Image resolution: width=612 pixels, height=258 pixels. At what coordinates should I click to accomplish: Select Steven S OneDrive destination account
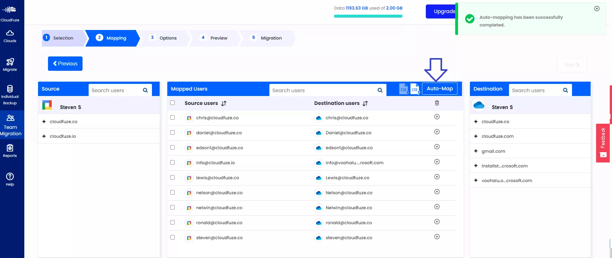coord(530,106)
